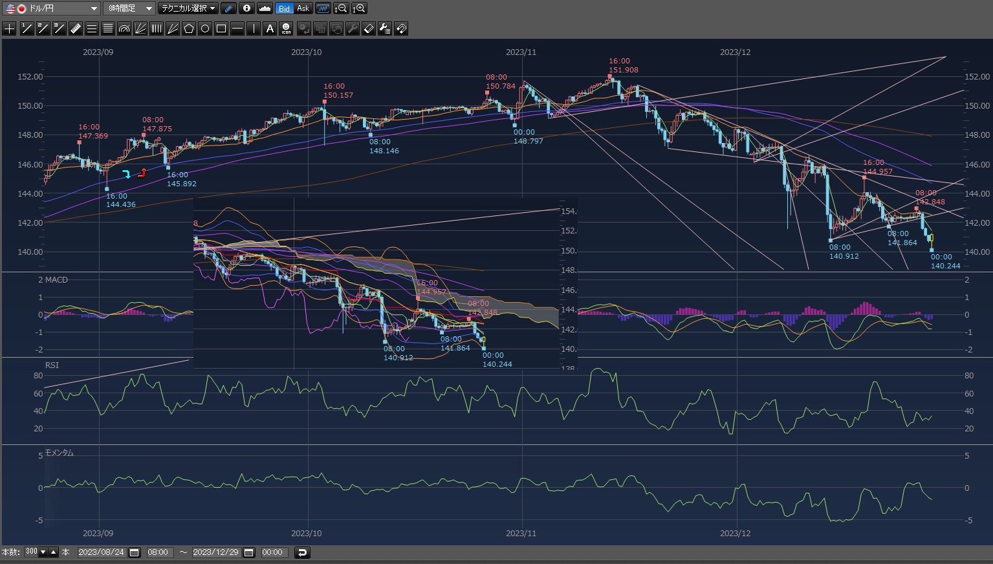Select the Fibonacci fan tool
Image resolution: width=993 pixels, height=564 pixels.
pyautogui.click(x=140, y=28)
